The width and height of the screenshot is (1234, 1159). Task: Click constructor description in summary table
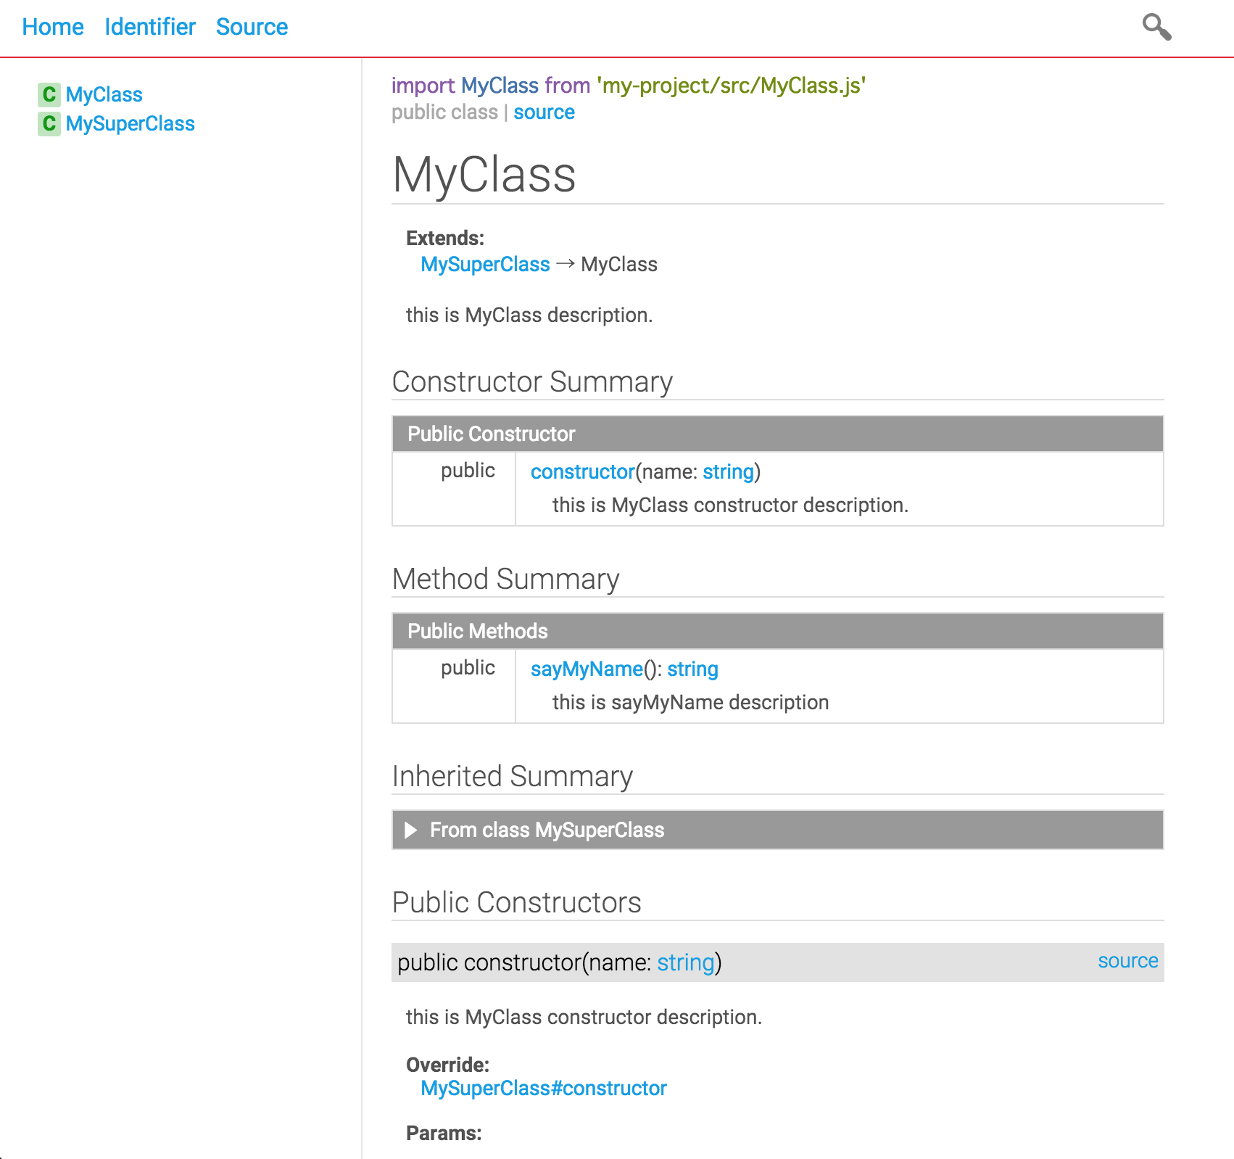(730, 505)
